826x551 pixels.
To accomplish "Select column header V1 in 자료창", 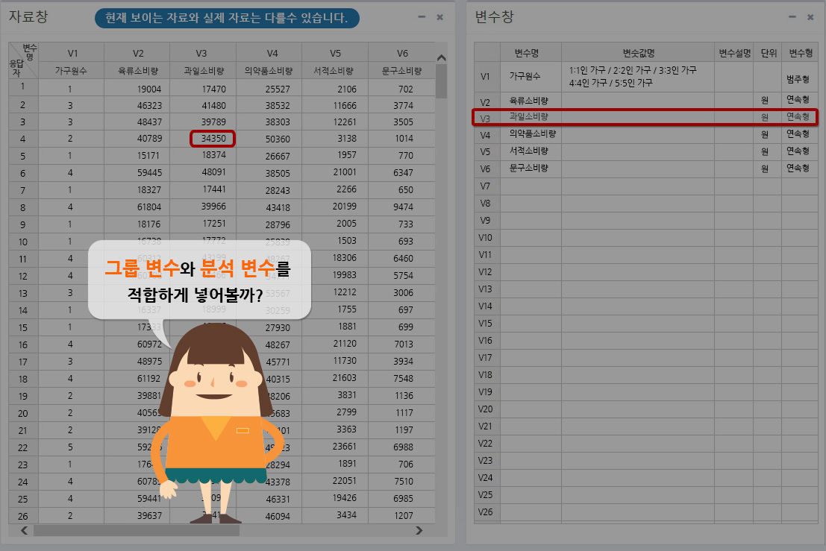I will pyautogui.click(x=72, y=53).
